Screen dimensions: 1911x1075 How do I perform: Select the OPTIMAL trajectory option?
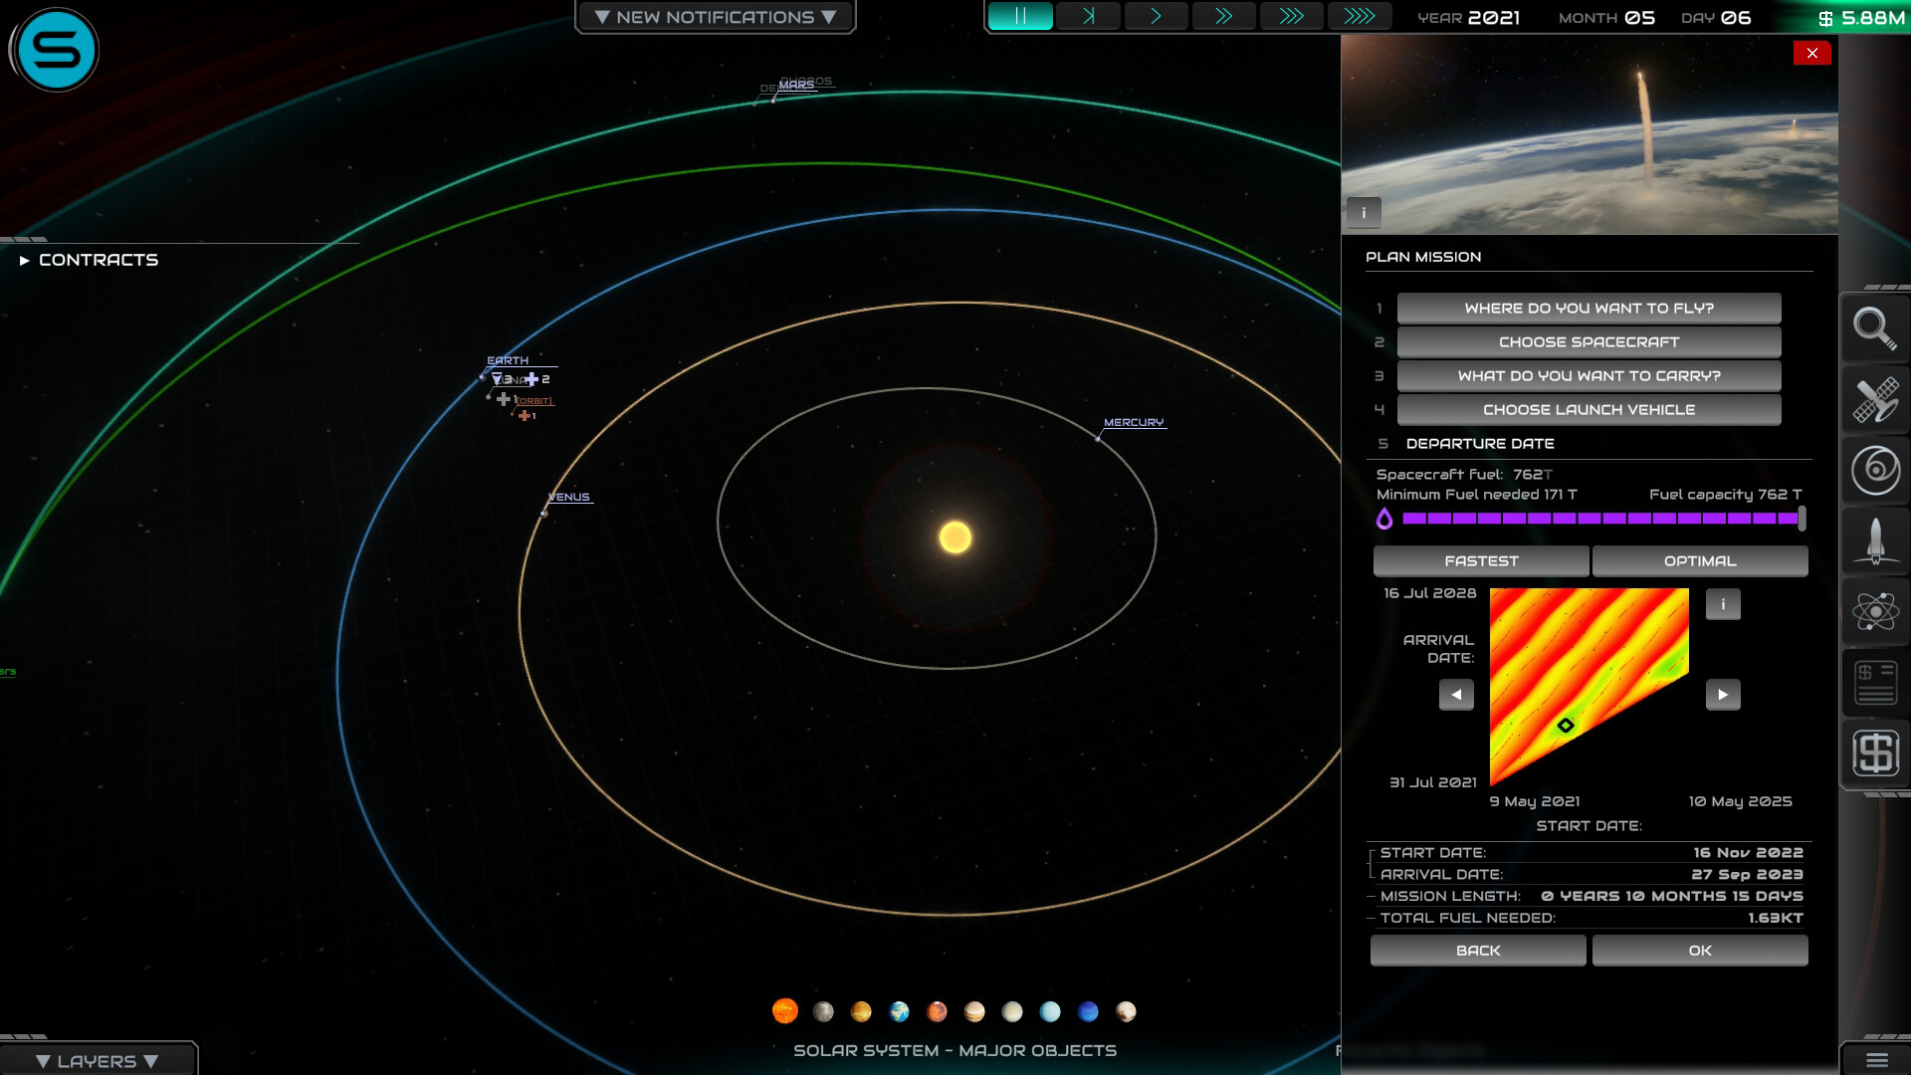(1700, 561)
